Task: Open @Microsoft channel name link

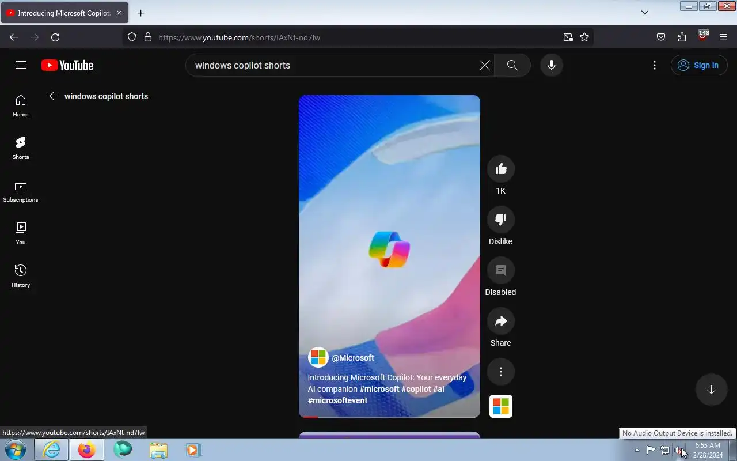Action: (x=353, y=358)
